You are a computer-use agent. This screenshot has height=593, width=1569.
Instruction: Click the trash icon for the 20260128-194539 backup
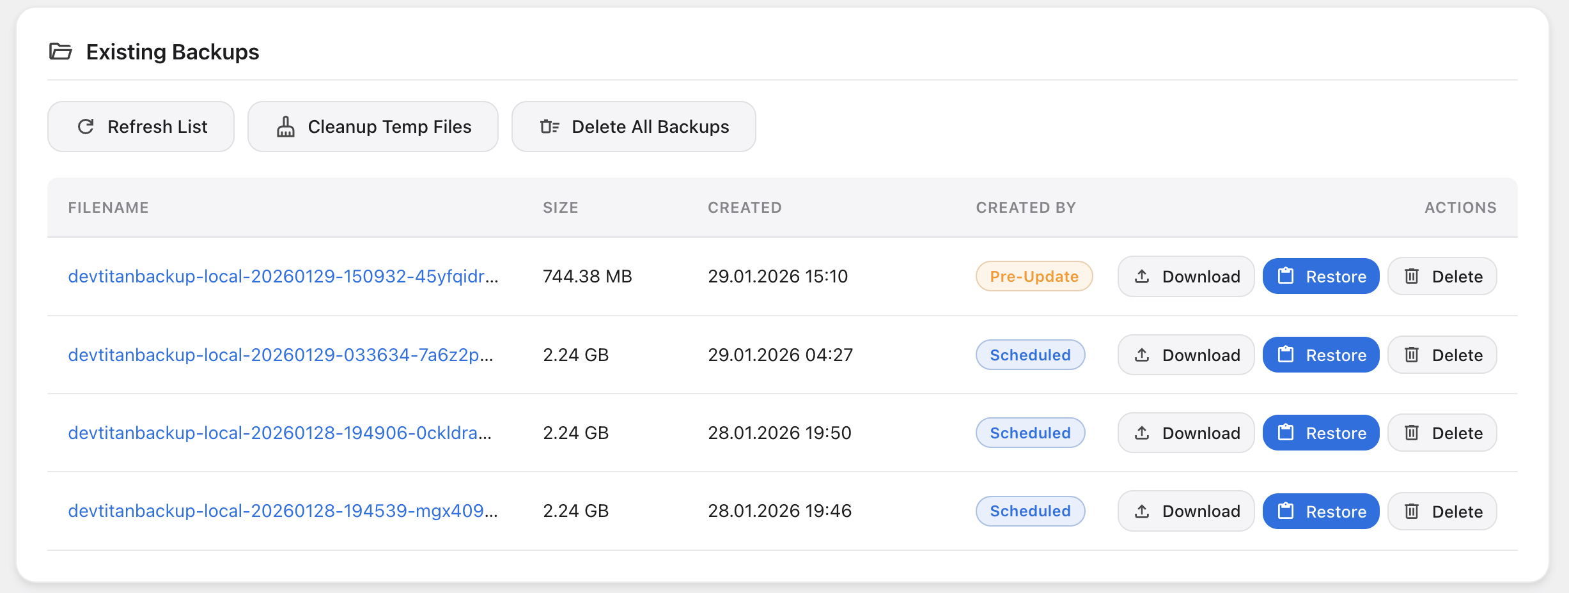(x=1412, y=511)
